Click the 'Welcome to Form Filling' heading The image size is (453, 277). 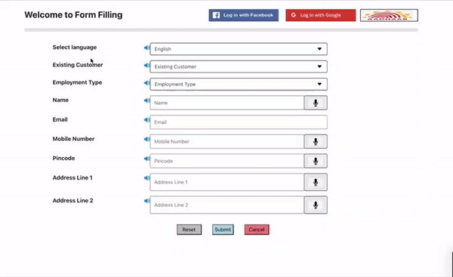point(73,15)
